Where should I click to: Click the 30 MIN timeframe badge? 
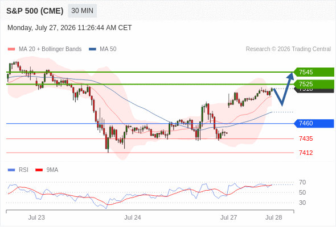(x=82, y=11)
